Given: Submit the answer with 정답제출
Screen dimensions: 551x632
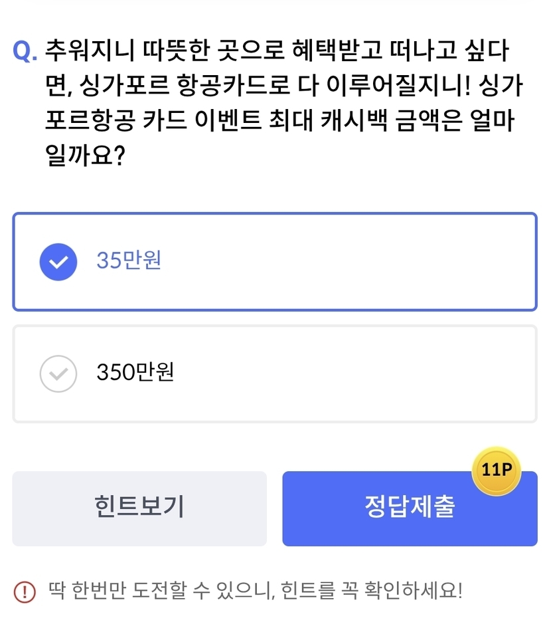Looking at the screenshot, I should [x=410, y=508].
